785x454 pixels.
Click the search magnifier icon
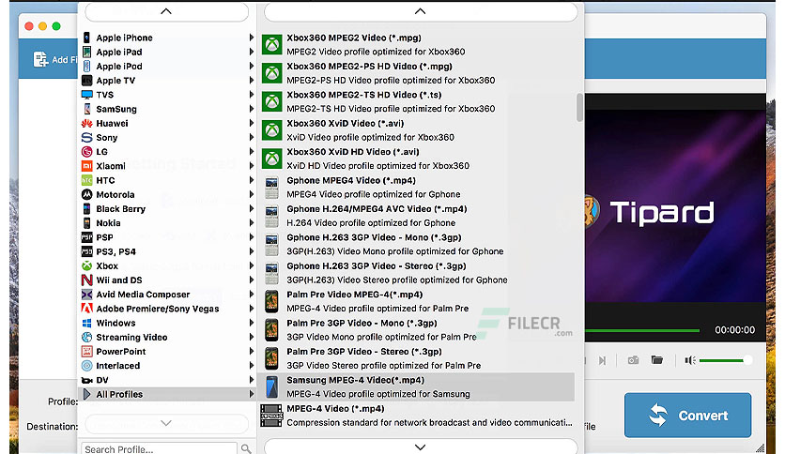point(246,448)
